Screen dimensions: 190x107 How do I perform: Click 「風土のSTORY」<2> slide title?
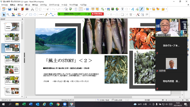coord(69,60)
